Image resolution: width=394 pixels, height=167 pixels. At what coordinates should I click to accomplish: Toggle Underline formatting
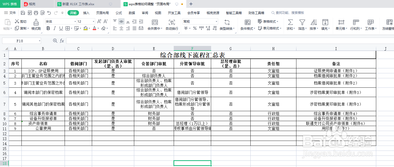pyautogui.click(x=61, y=28)
